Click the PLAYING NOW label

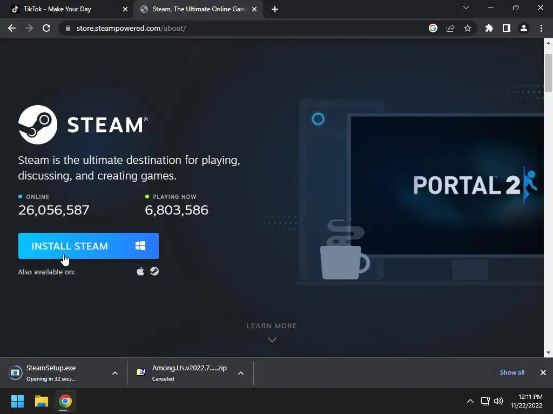click(x=174, y=197)
